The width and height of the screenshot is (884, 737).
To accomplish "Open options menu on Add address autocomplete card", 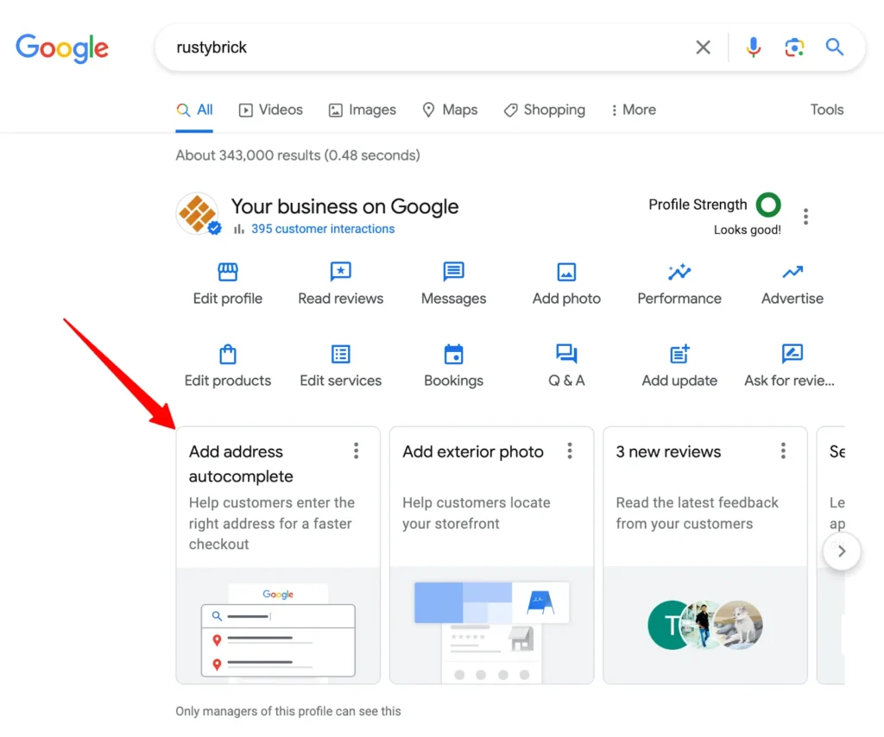I will [x=356, y=450].
